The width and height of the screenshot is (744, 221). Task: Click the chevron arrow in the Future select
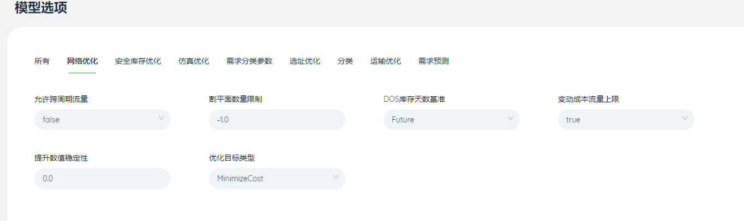[x=511, y=118]
